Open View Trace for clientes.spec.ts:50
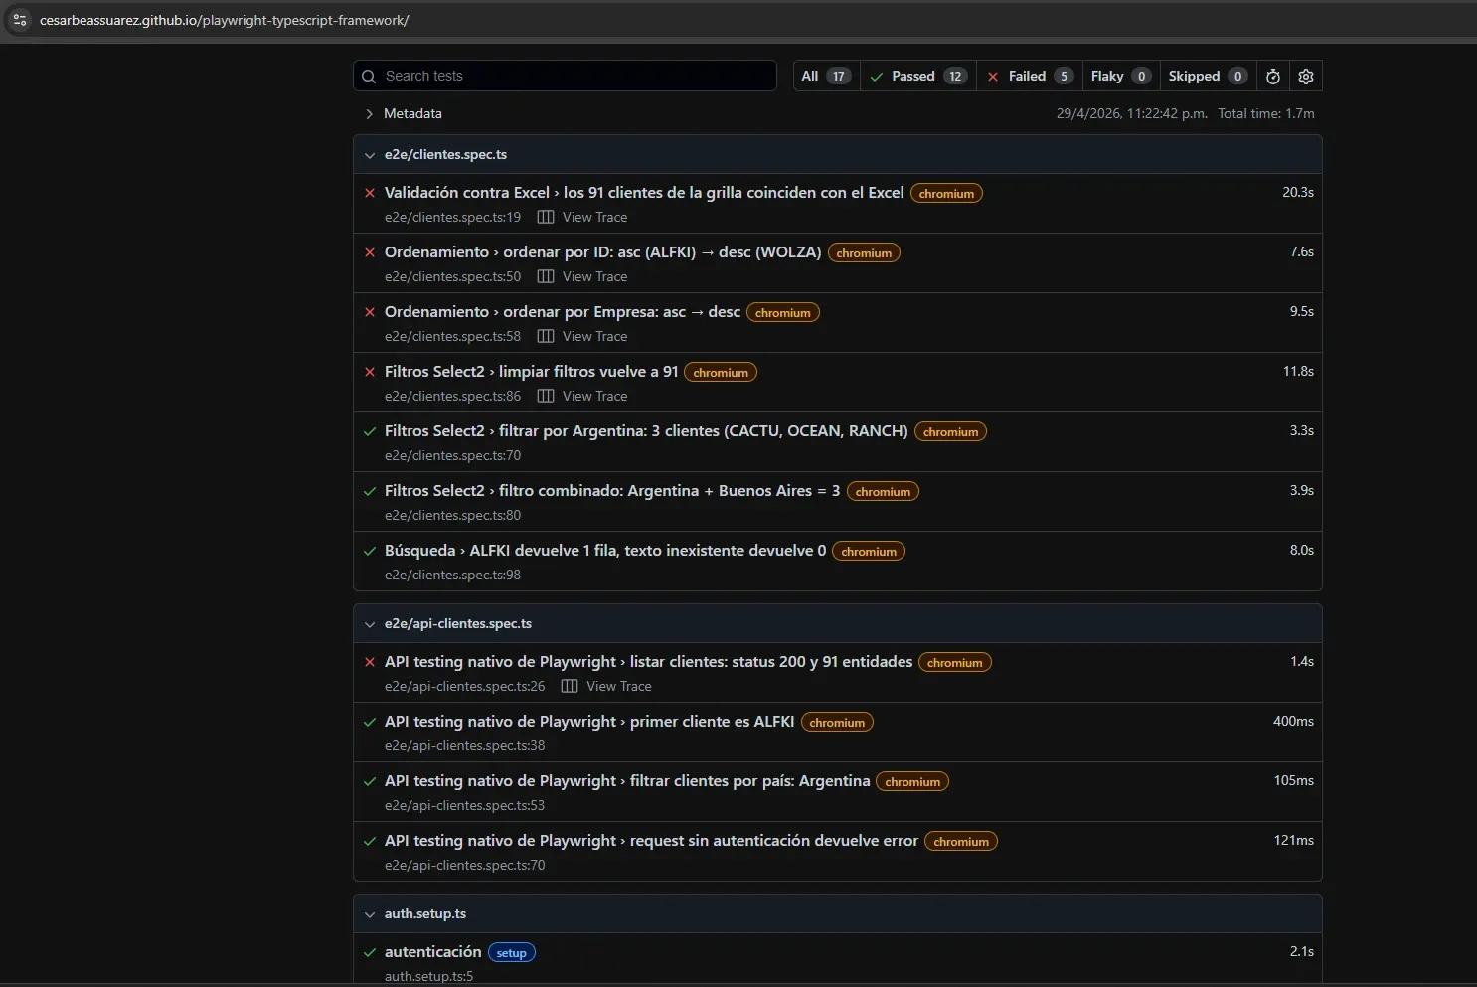Image resolution: width=1477 pixels, height=987 pixels. [x=594, y=276]
